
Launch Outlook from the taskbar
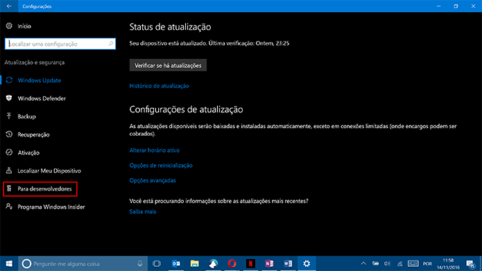click(x=176, y=263)
